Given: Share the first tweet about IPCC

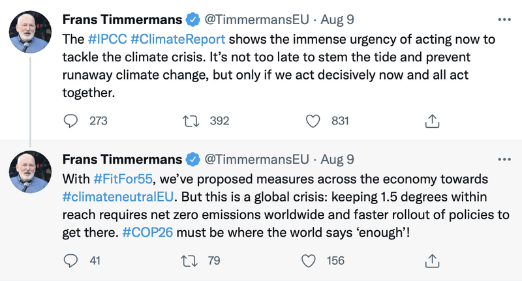Looking at the screenshot, I should coord(432,121).
